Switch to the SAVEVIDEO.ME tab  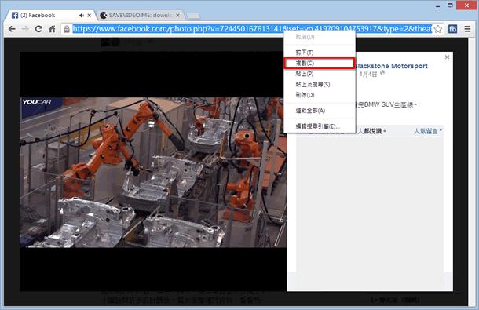141,15
